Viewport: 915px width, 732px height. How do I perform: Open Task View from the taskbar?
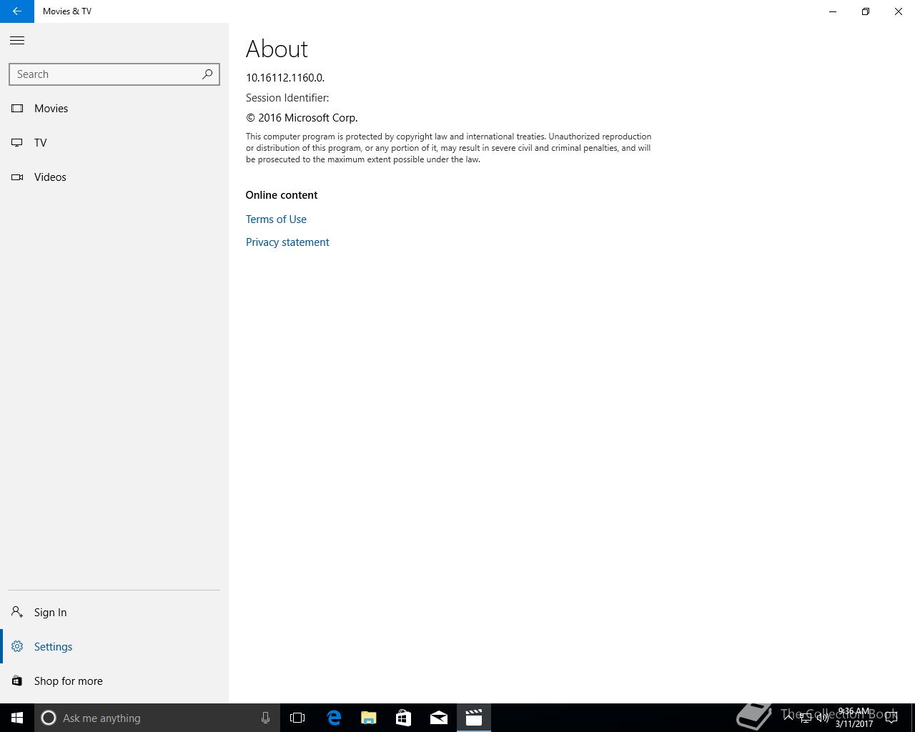[x=297, y=718]
